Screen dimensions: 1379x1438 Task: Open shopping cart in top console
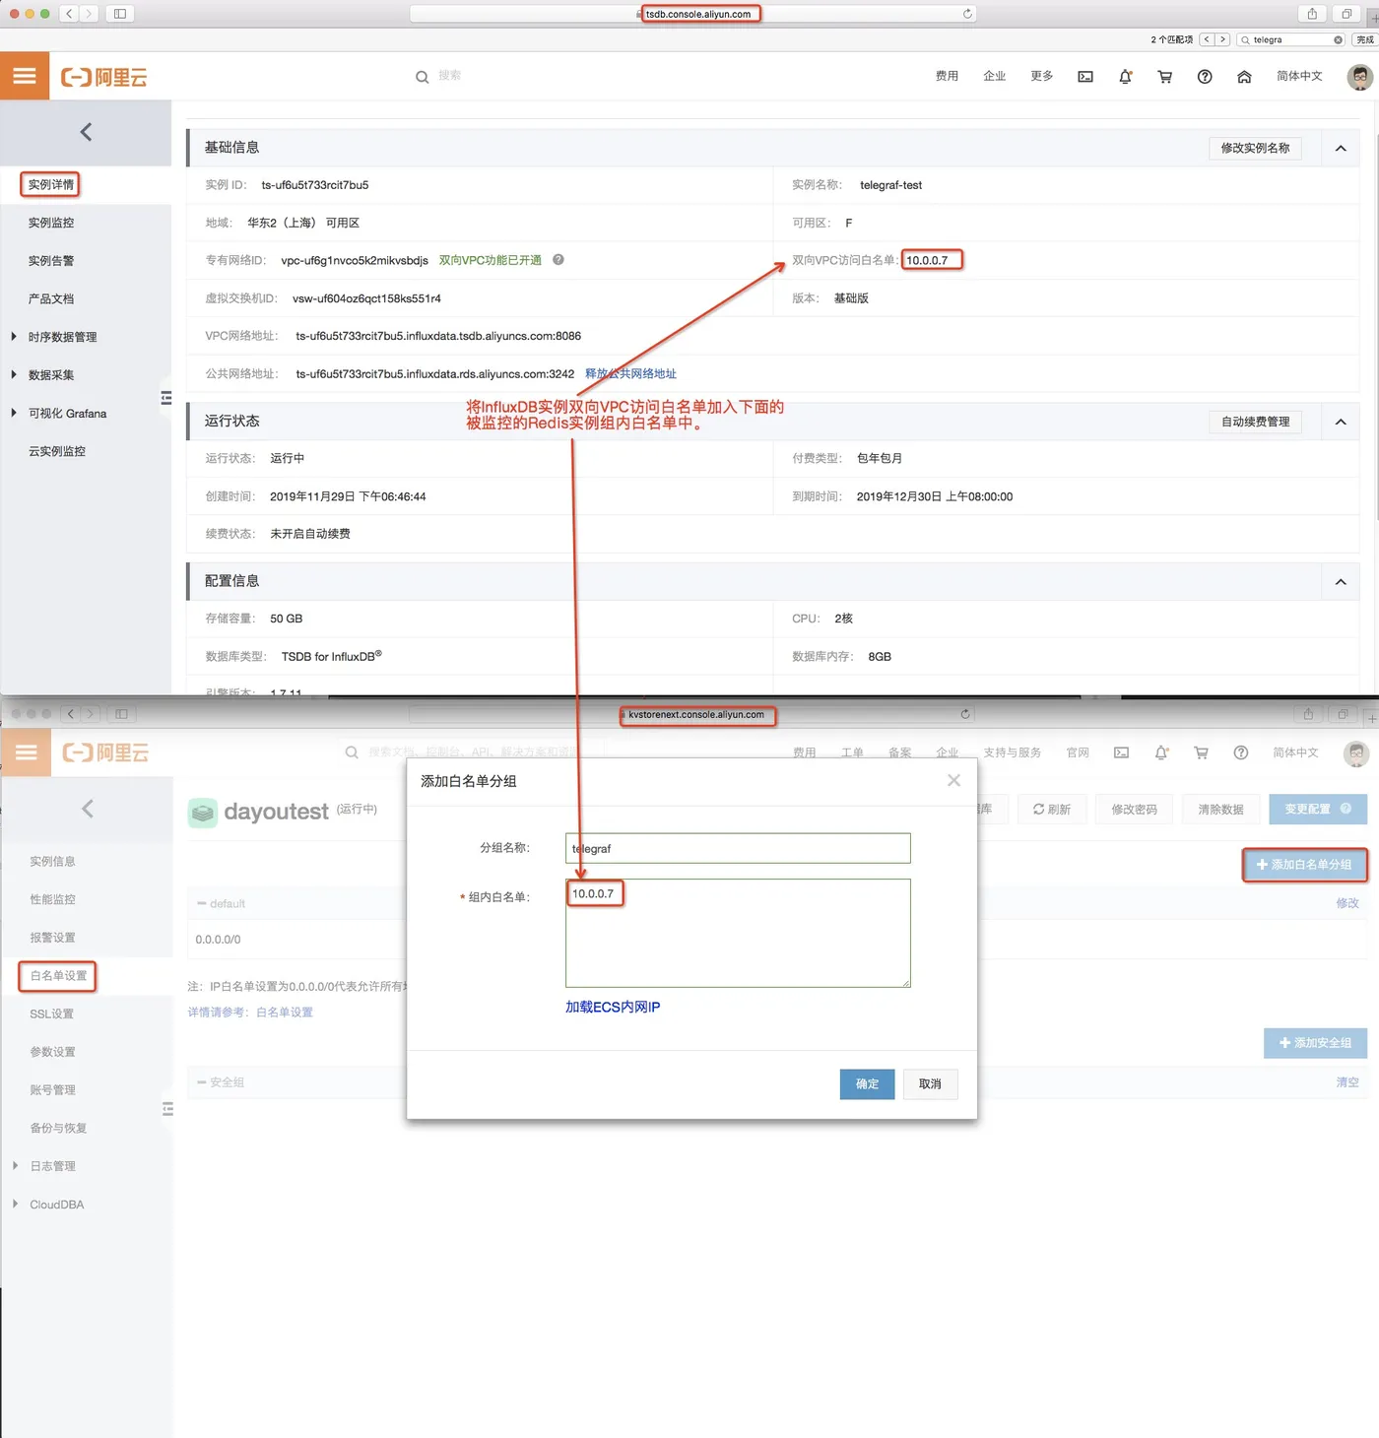(1165, 77)
